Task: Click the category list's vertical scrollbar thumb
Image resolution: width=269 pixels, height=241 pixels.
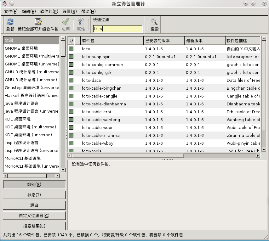Action: pyautogui.click(x=63, y=48)
